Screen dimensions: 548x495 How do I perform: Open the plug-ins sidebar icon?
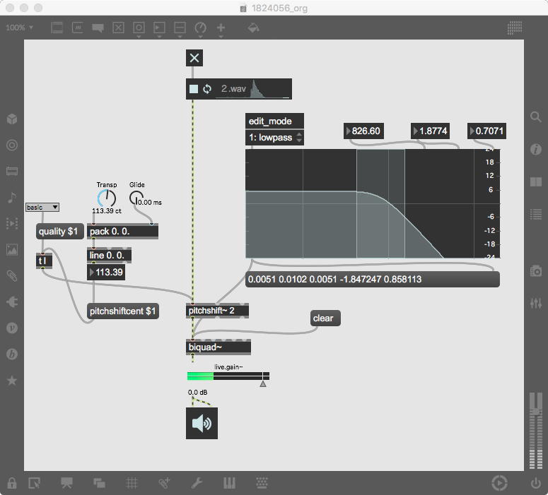tap(12, 302)
